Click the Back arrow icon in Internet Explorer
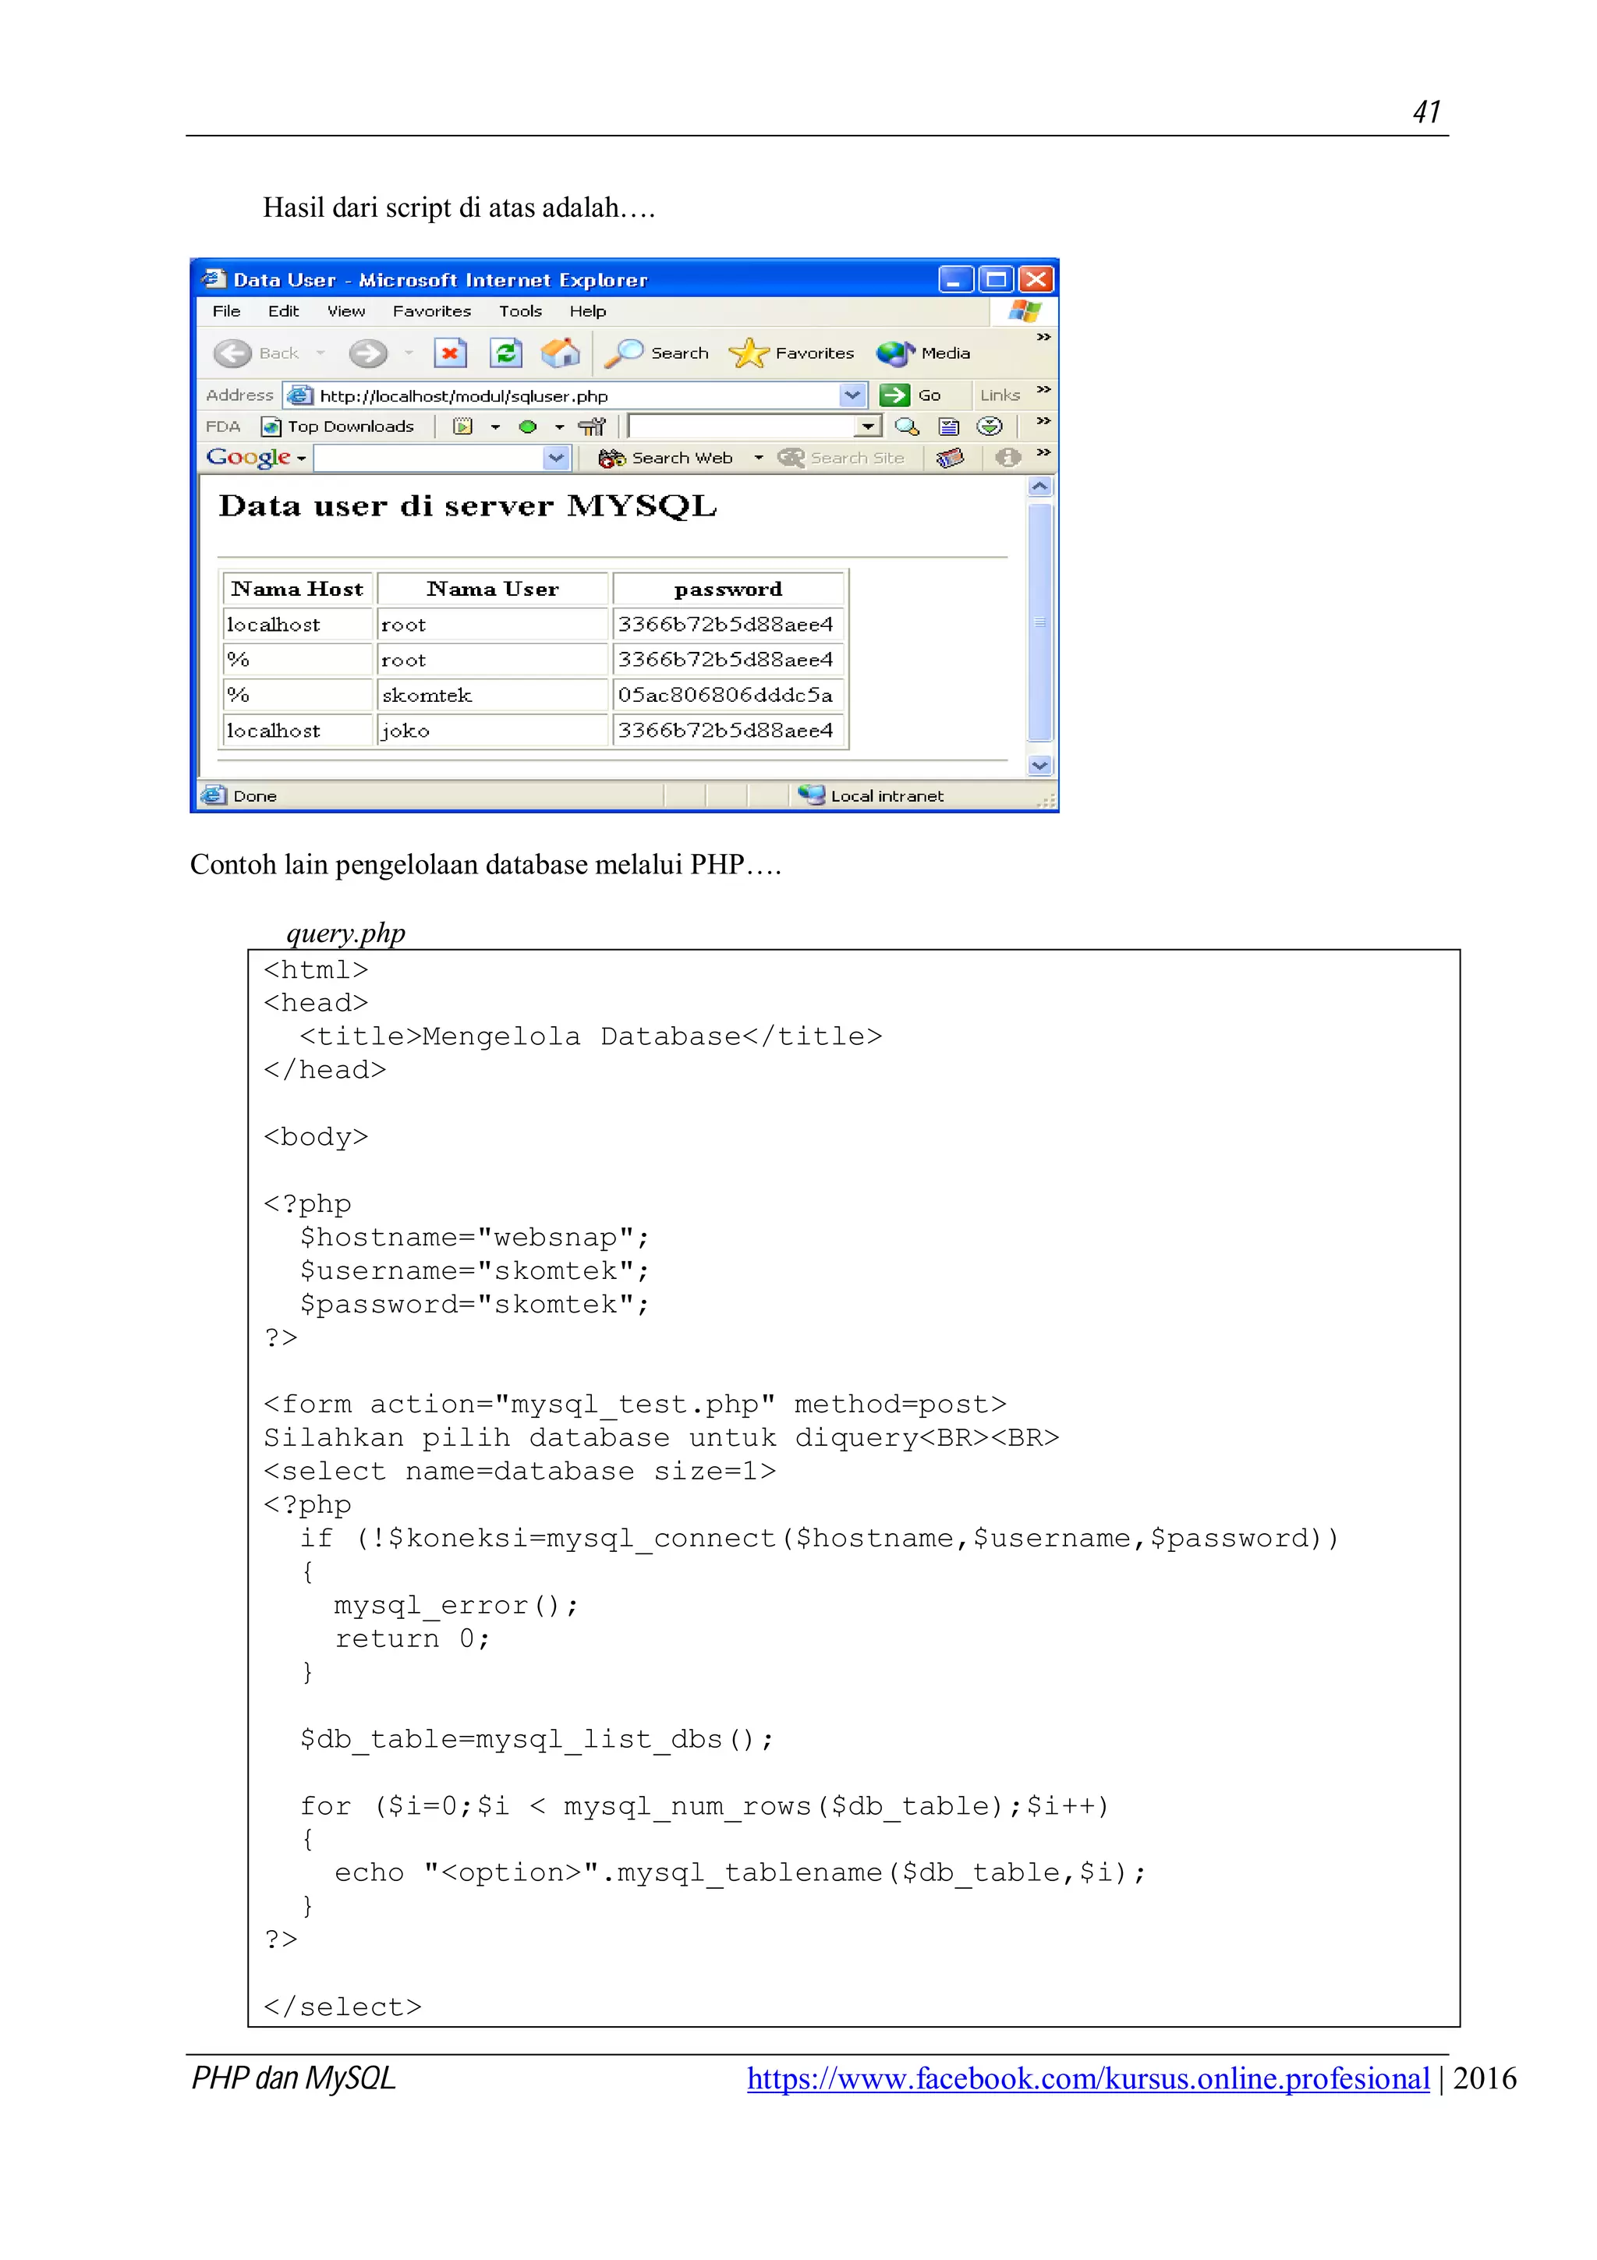The width and height of the screenshot is (1597, 2260). (x=232, y=353)
